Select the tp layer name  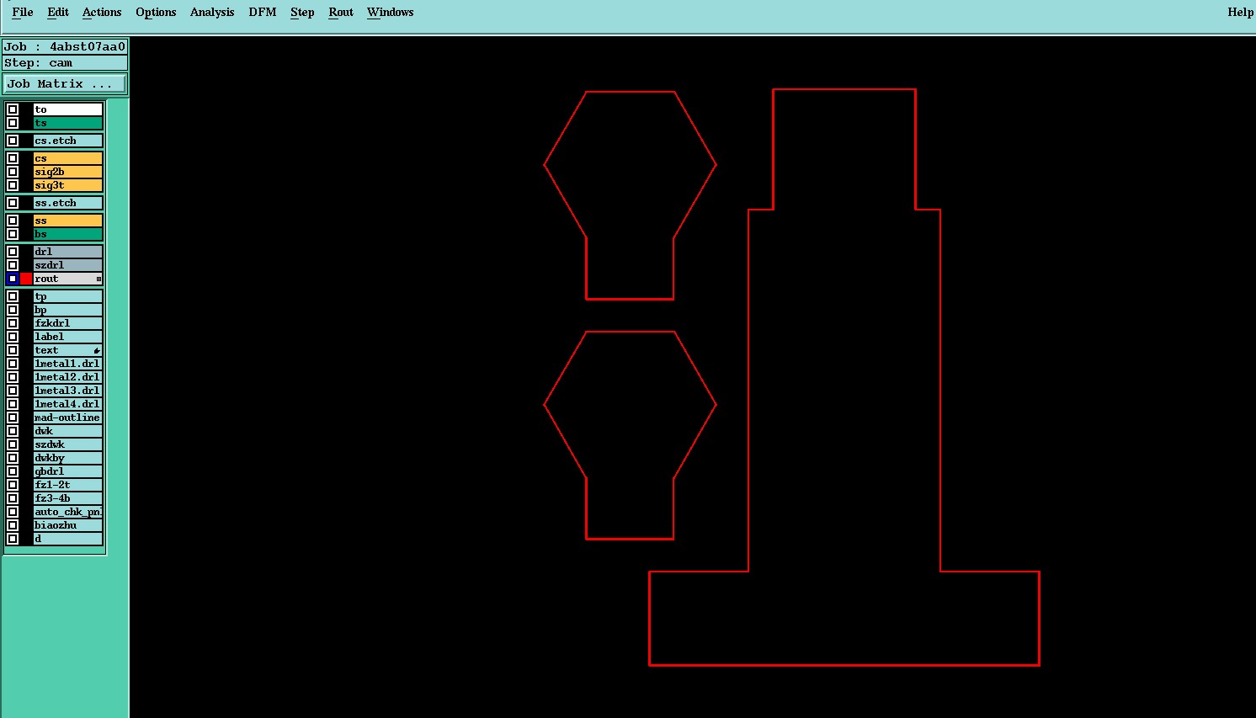(67, 296)
